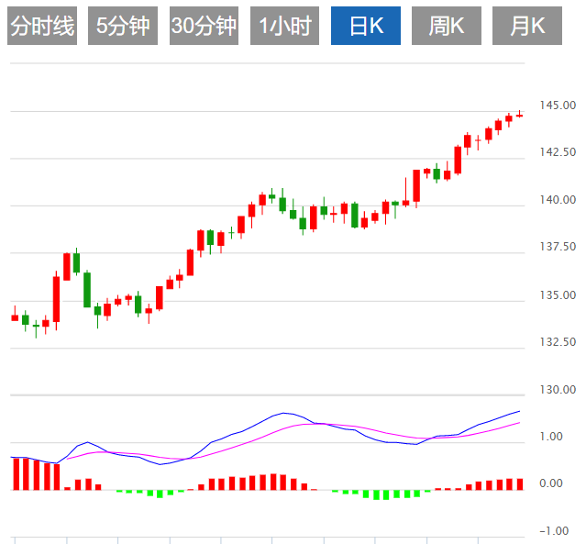586x544 pixels.
Task: Show the 1小时 chart
Action: point(284,26)
